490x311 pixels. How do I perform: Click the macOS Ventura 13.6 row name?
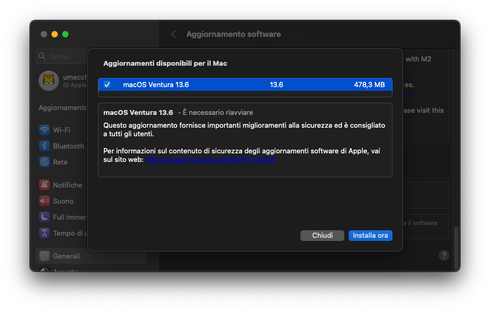click(156, 85)
